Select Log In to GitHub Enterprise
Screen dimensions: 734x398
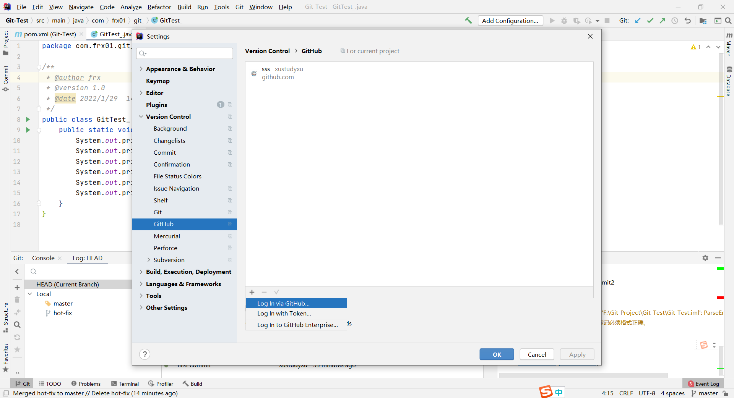[296, 325]
